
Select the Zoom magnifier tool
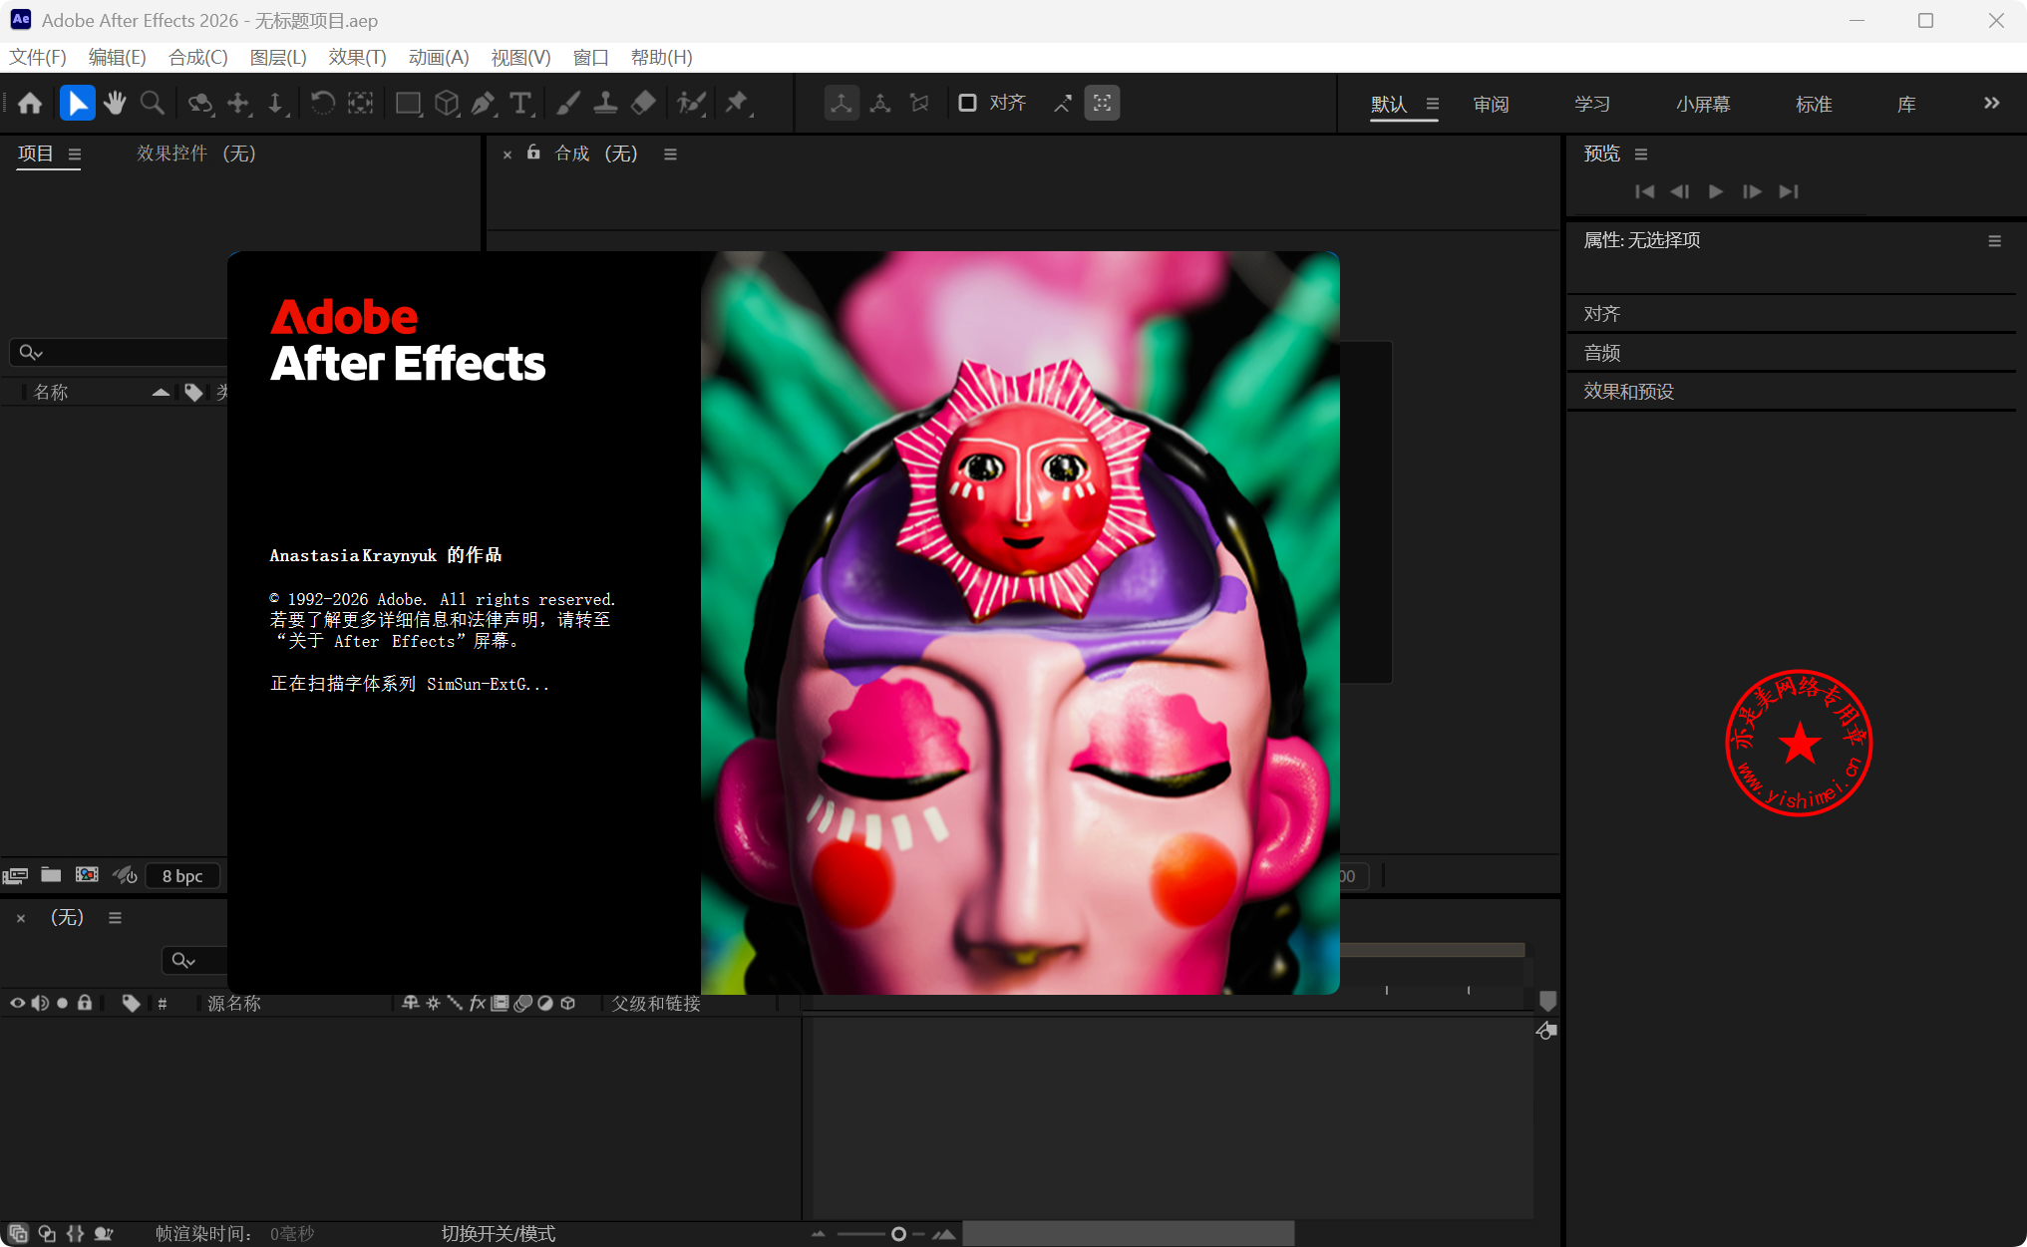point(152,103)
